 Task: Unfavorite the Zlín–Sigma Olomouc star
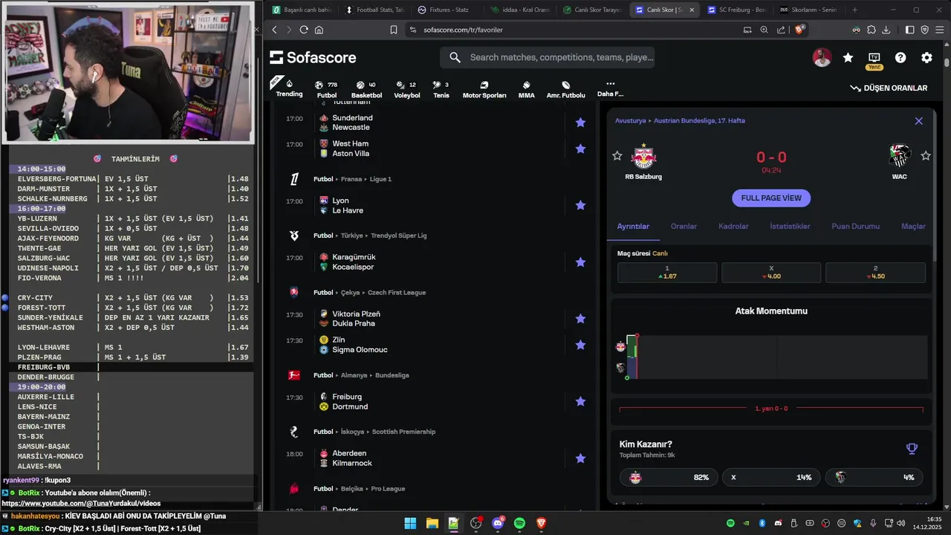tap(580, 345)
